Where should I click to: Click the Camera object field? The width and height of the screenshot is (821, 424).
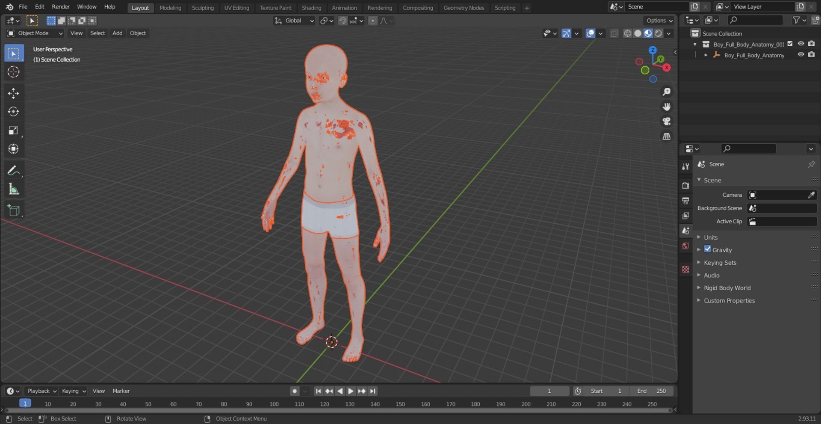point(782,195)
